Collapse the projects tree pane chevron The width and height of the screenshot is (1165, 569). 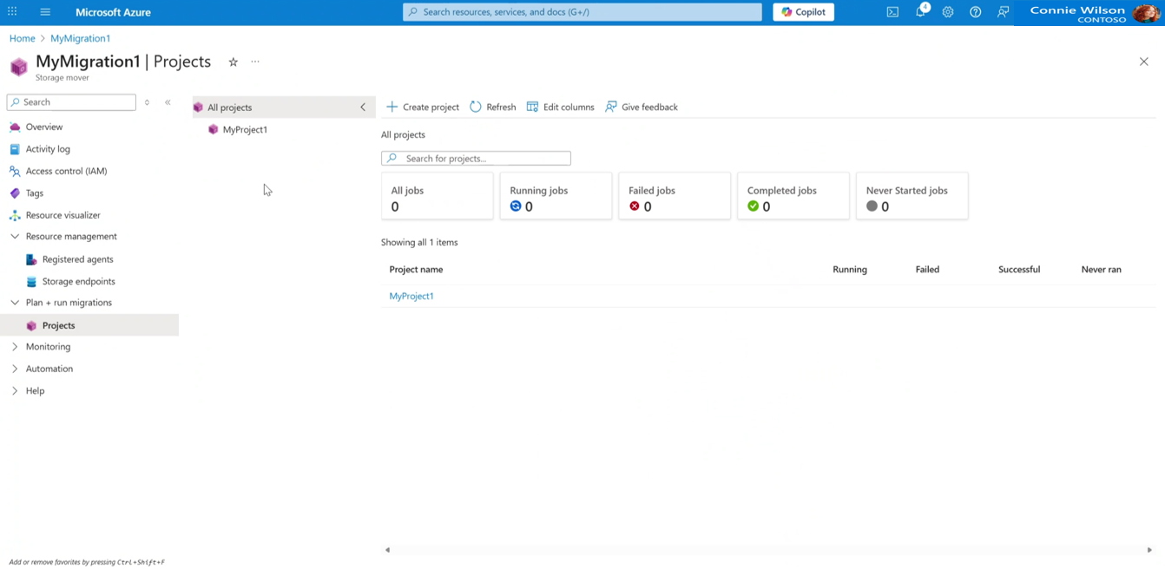(x=363, y=108)
